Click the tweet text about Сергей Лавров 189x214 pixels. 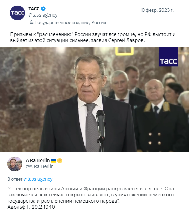pyautogui.click(x=93, y=37)
